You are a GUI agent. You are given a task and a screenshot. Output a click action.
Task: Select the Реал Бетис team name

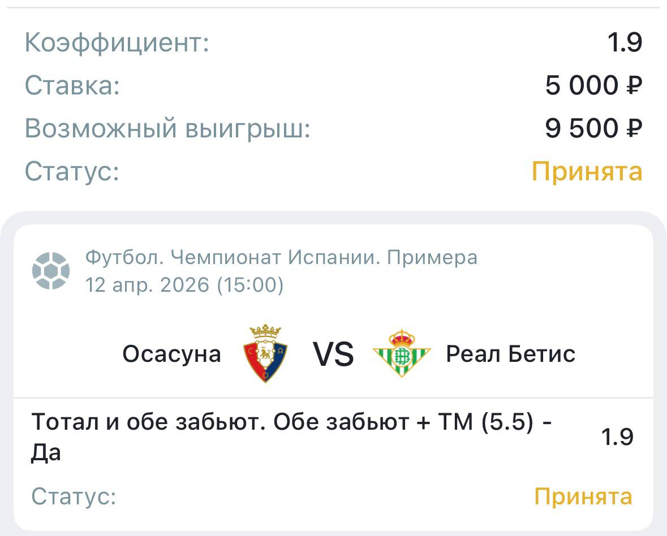point(511,354)
